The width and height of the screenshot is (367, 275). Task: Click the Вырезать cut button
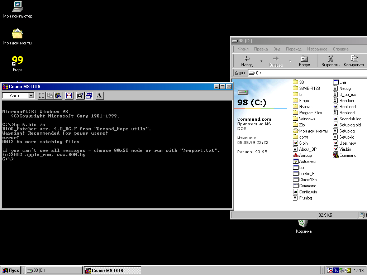click(x=330, y=61)
